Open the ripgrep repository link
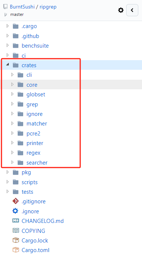 click(48, 7)
